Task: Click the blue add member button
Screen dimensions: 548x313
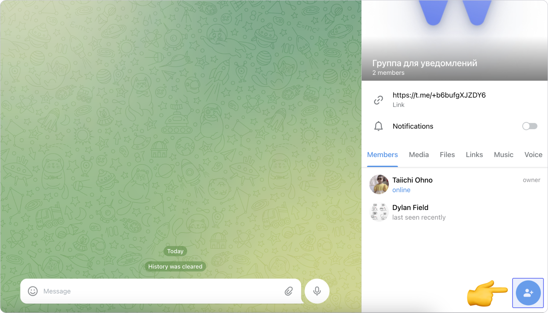Action: [528, 293]
